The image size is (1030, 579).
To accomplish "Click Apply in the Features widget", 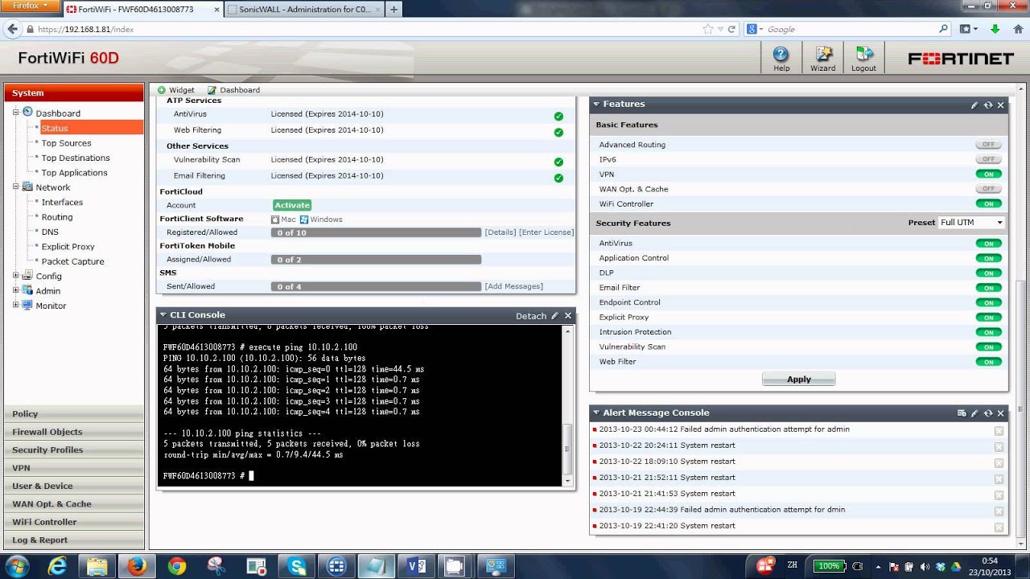I will [799, 379].
